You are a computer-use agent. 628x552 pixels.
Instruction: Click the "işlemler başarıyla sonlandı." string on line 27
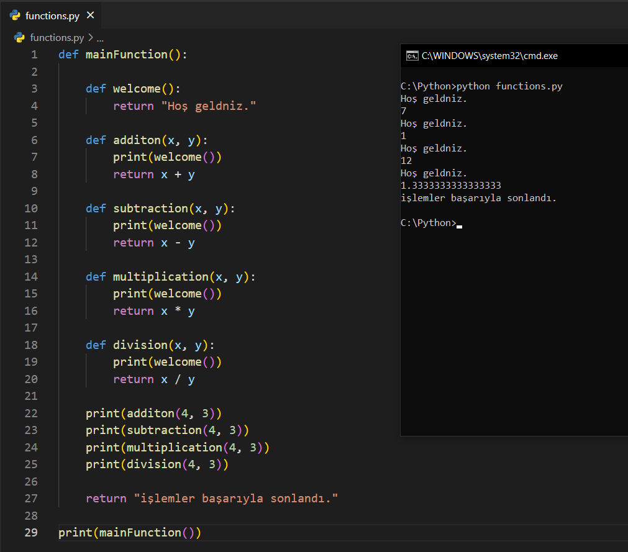point(236,499)
